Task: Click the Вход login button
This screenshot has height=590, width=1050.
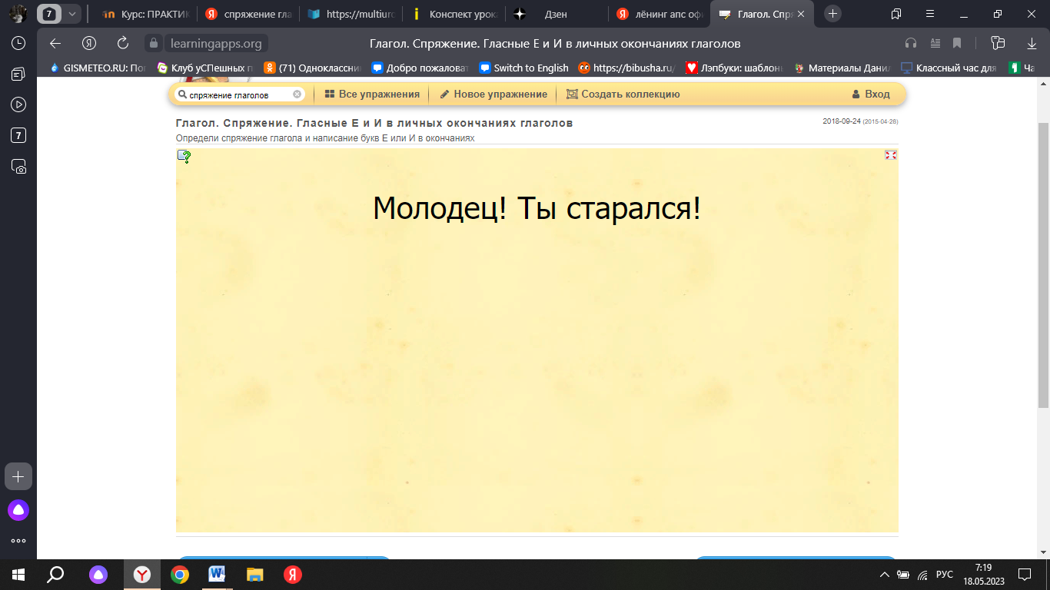Action: 870,94
